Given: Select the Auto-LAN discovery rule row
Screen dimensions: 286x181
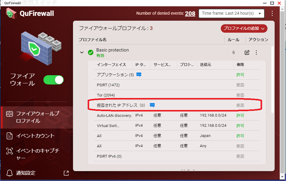Looking at the screenshot, I should (x=177, y=115).
